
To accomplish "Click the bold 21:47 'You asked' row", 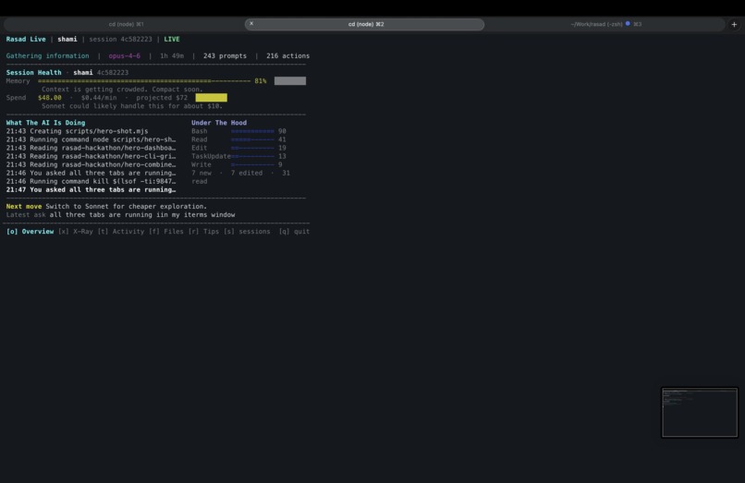I will [x=91, y=190].
